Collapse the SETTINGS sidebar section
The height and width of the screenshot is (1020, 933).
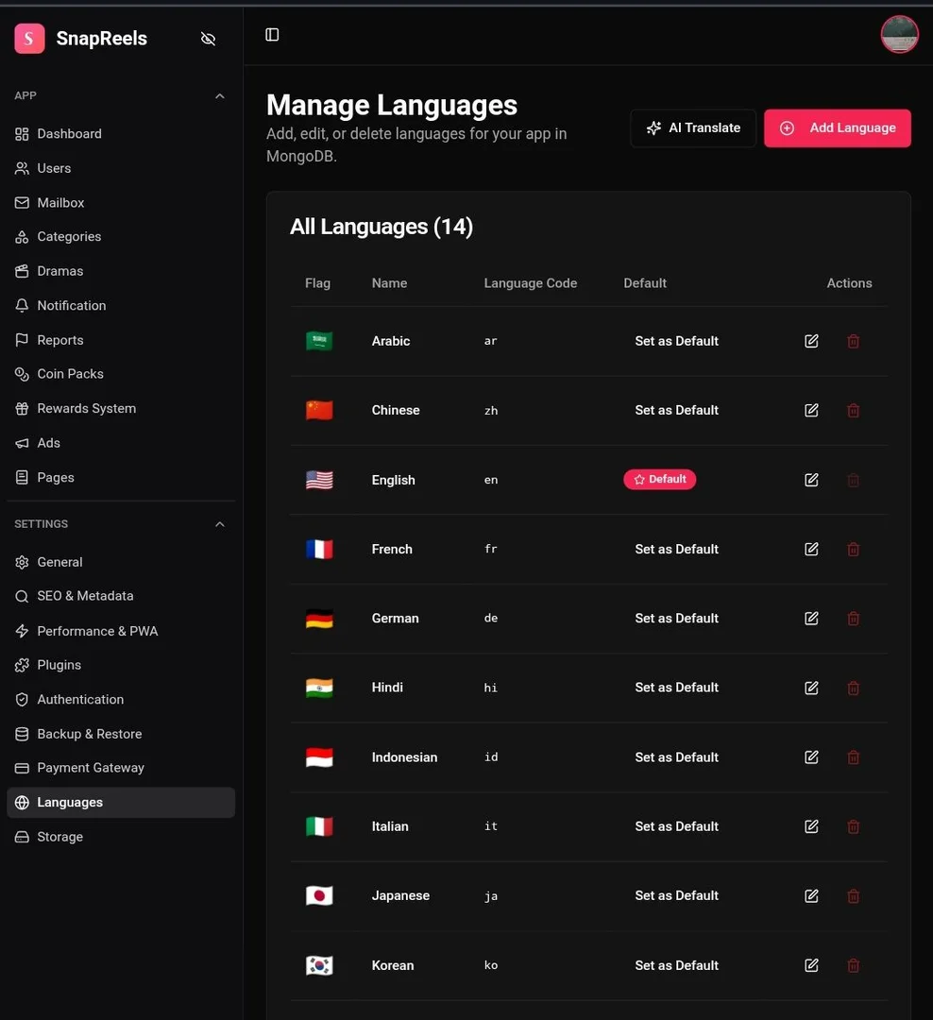coord(220,524)
